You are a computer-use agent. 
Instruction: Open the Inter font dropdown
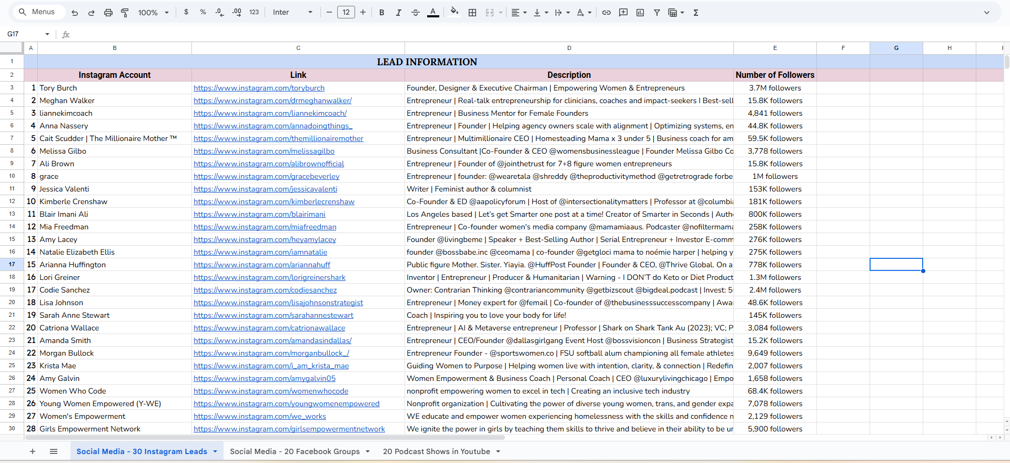(x=292, y=12)
